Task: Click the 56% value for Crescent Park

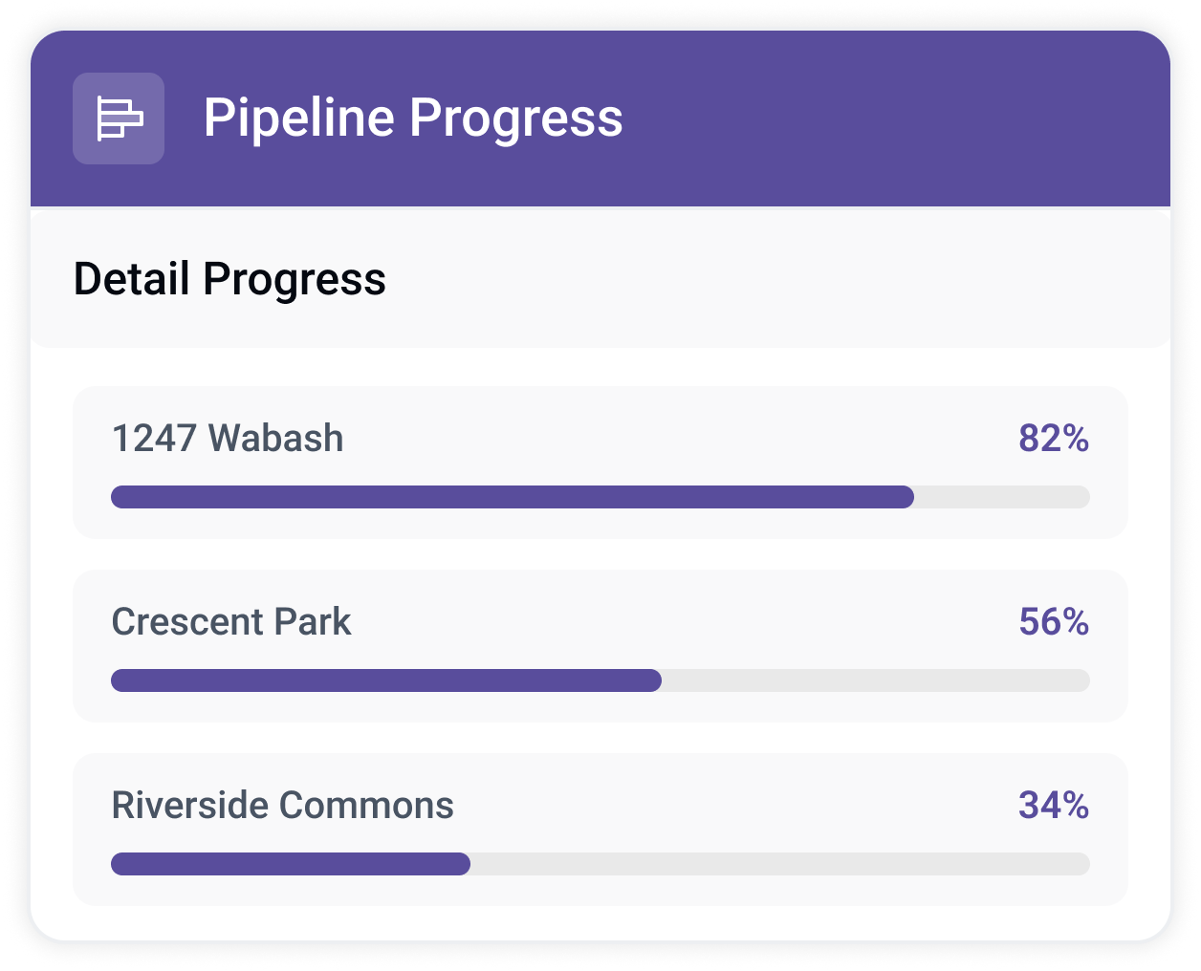Action: [x=1054, y=621]
